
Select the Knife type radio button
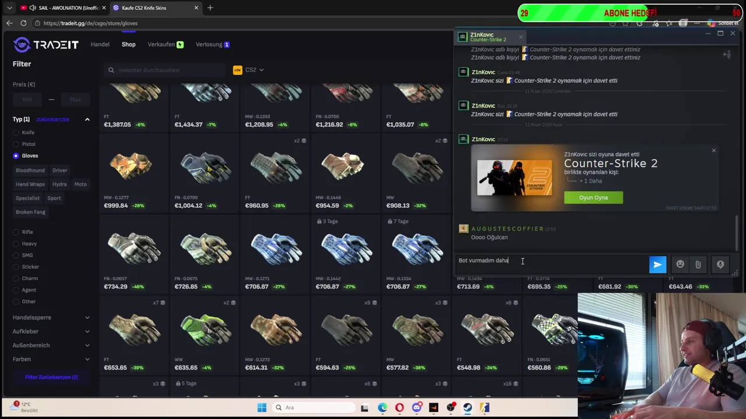(16, 133)
